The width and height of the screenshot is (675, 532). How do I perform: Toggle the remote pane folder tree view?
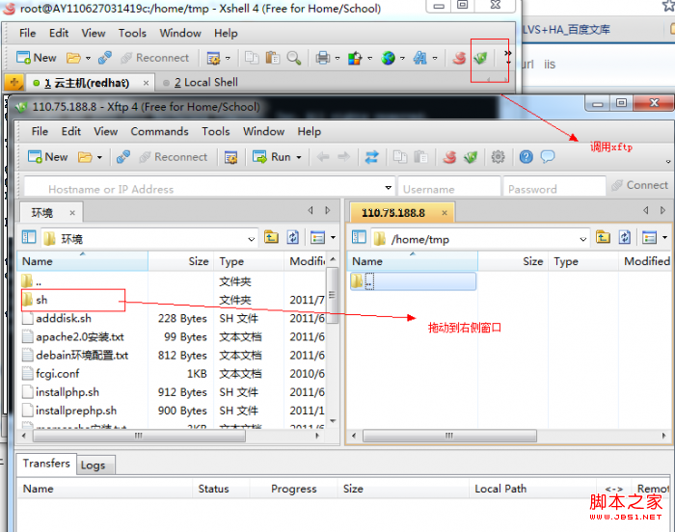[359, 237]
